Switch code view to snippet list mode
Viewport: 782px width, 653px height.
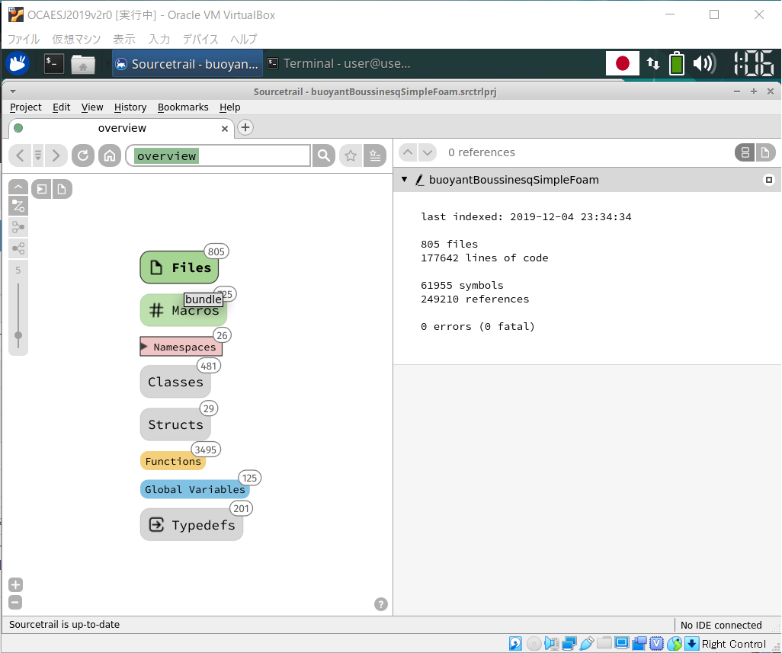click(745, 152)
